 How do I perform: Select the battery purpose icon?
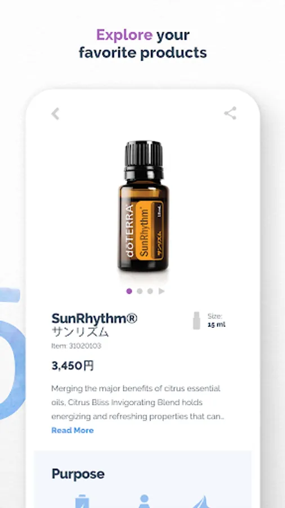coord(82,501)
